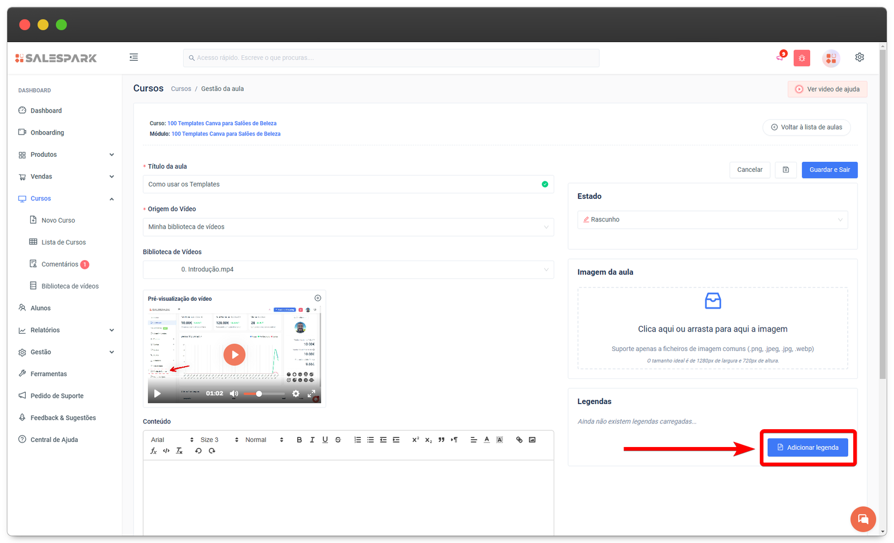Toggle bold formatting in the content editor
The height and width of the screenshot is (543, 894).
pyautogui.click(x=299, y=440)
